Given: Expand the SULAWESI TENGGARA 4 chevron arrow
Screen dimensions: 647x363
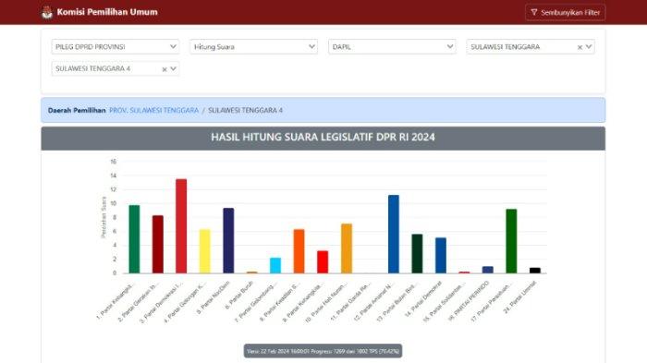Looking at the screenshot, I should coord(174,68).
